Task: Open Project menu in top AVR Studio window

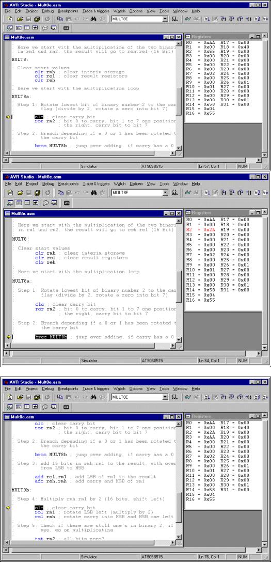Action: click(32, 11)
